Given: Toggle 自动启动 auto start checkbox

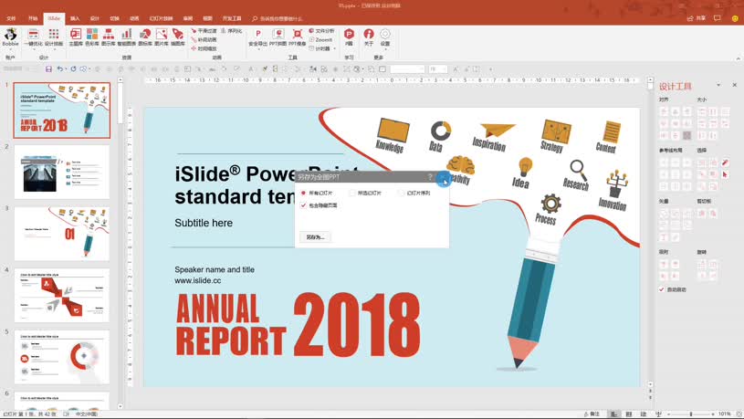Looking at the screenshot, I should pyautogui.click(x=673, y=289).
